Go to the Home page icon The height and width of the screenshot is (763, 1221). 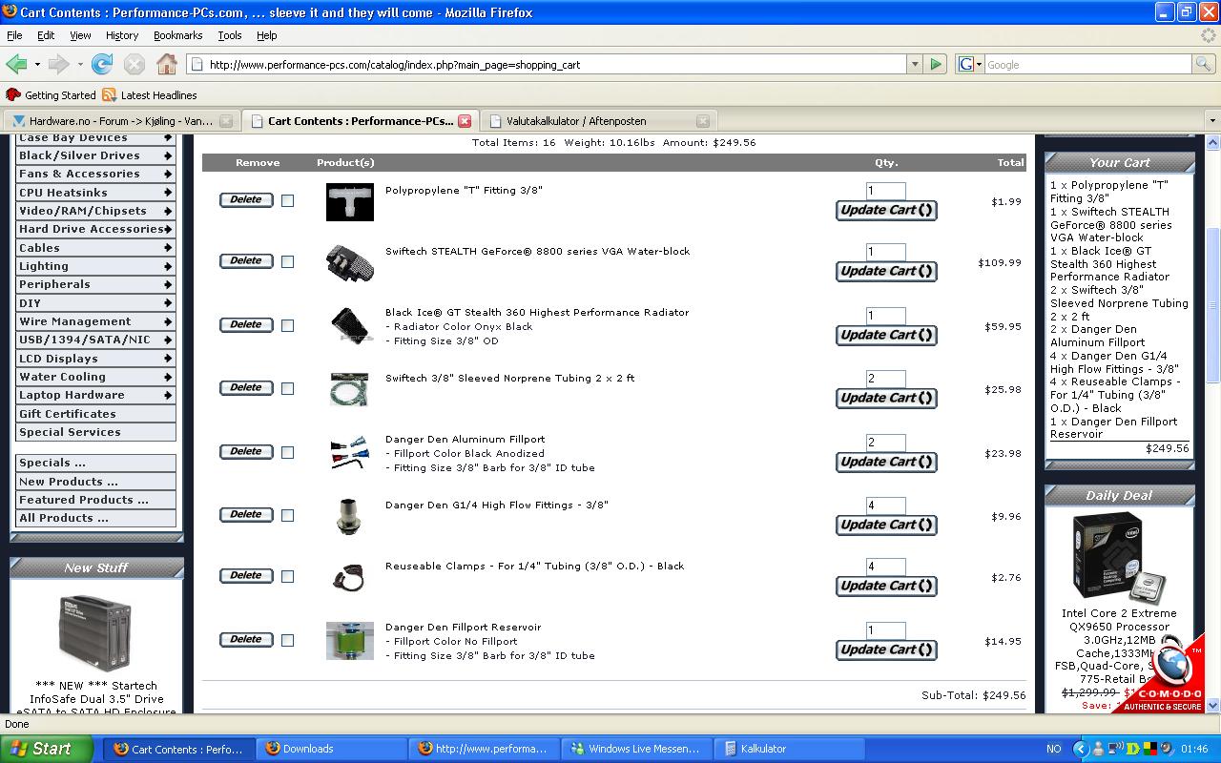(x=167, y=64)
